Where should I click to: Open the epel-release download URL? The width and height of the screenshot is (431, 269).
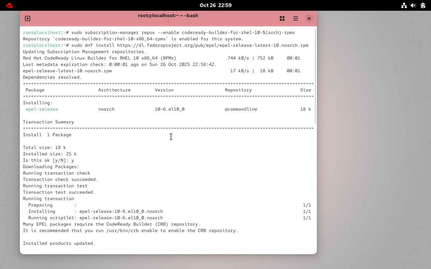pyautogui.click(x=222, y=45)
